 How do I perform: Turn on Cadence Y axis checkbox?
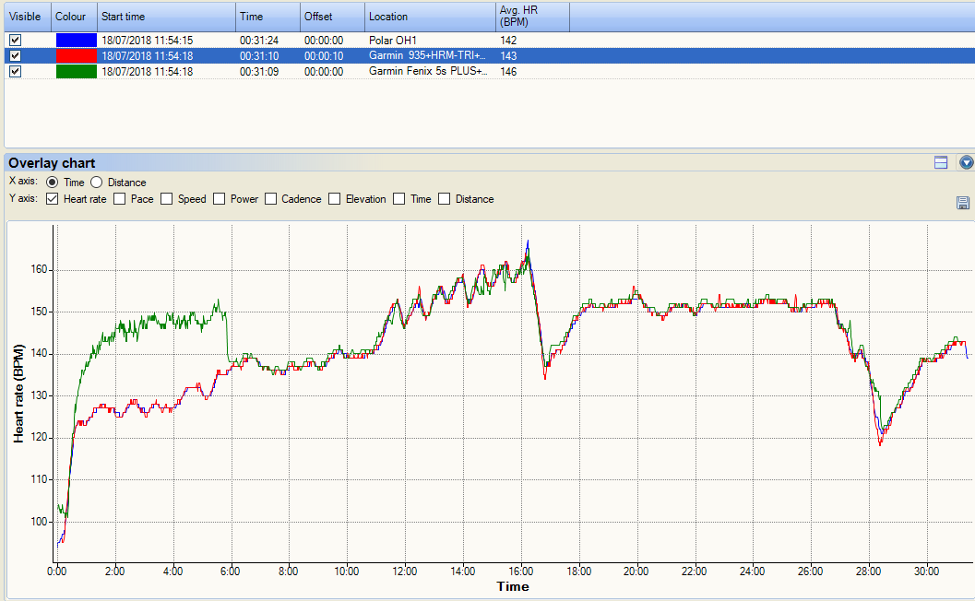272,199
